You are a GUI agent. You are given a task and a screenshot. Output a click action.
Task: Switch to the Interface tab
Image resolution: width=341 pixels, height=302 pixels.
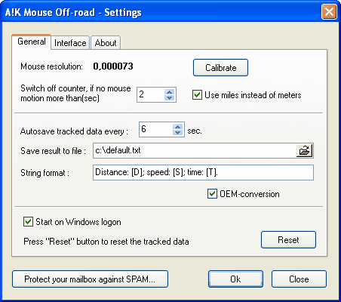coord(70,43)
